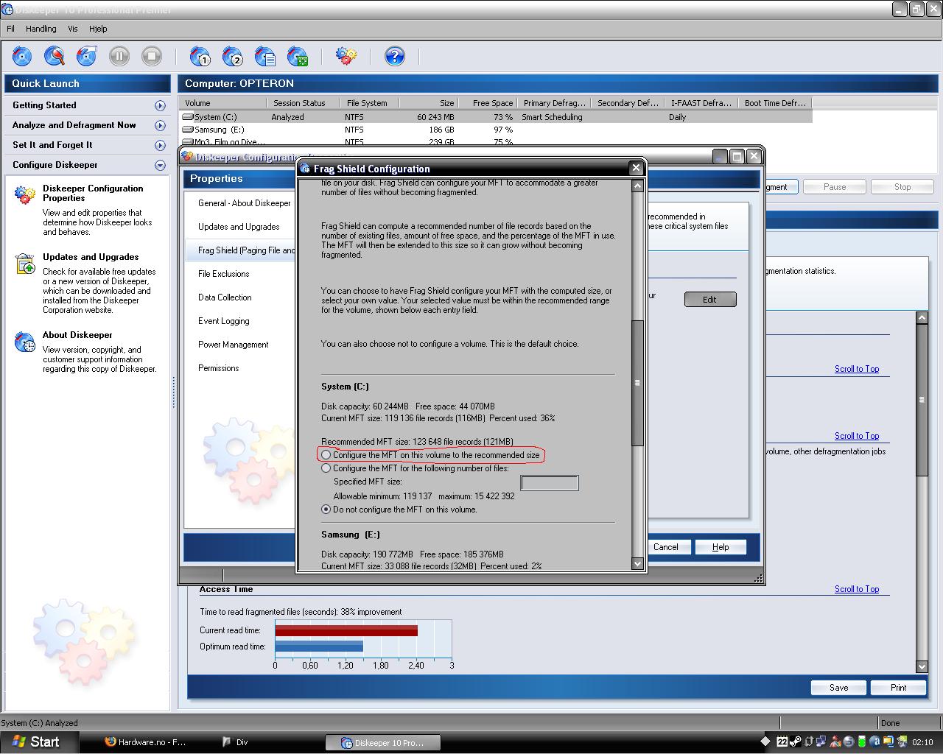The height and width of the screenshot is (754, 943).
Task: Select Data Collection in Properties list
Action: (225, 297)
